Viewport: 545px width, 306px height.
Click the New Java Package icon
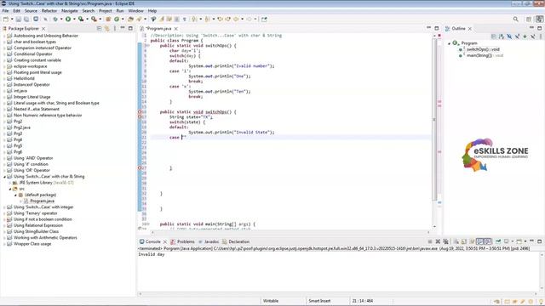tap(108, 20)
